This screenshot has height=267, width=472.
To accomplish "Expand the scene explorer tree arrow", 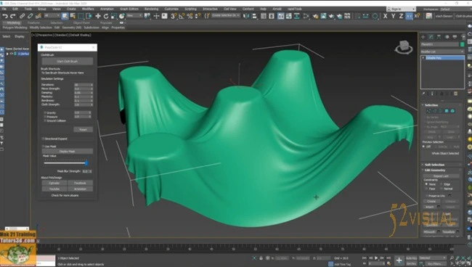I will pyautogui.click(x=7, y=54).
